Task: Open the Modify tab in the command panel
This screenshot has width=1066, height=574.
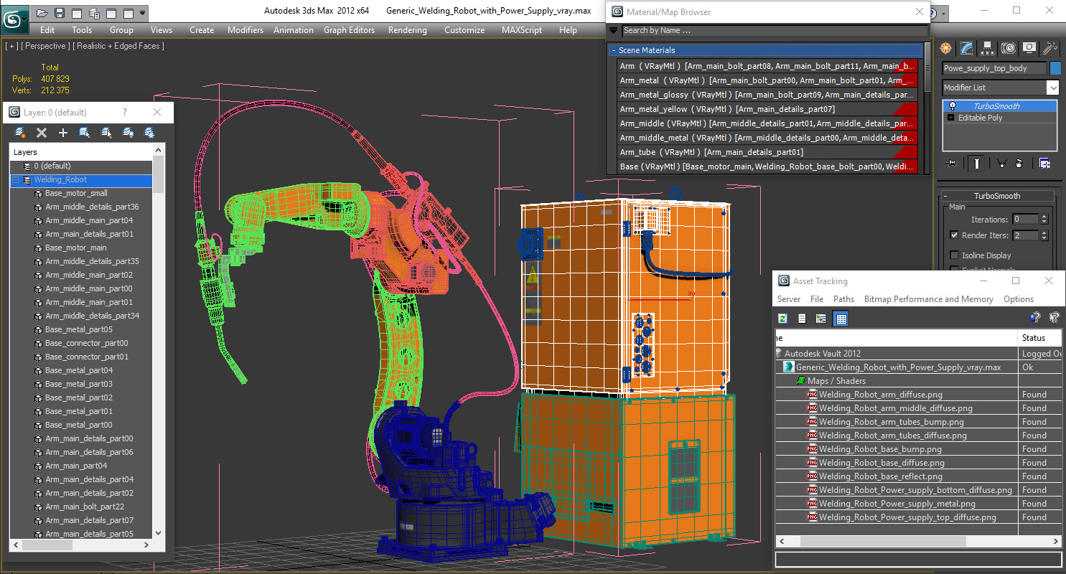Action: (x=967, y=48)
